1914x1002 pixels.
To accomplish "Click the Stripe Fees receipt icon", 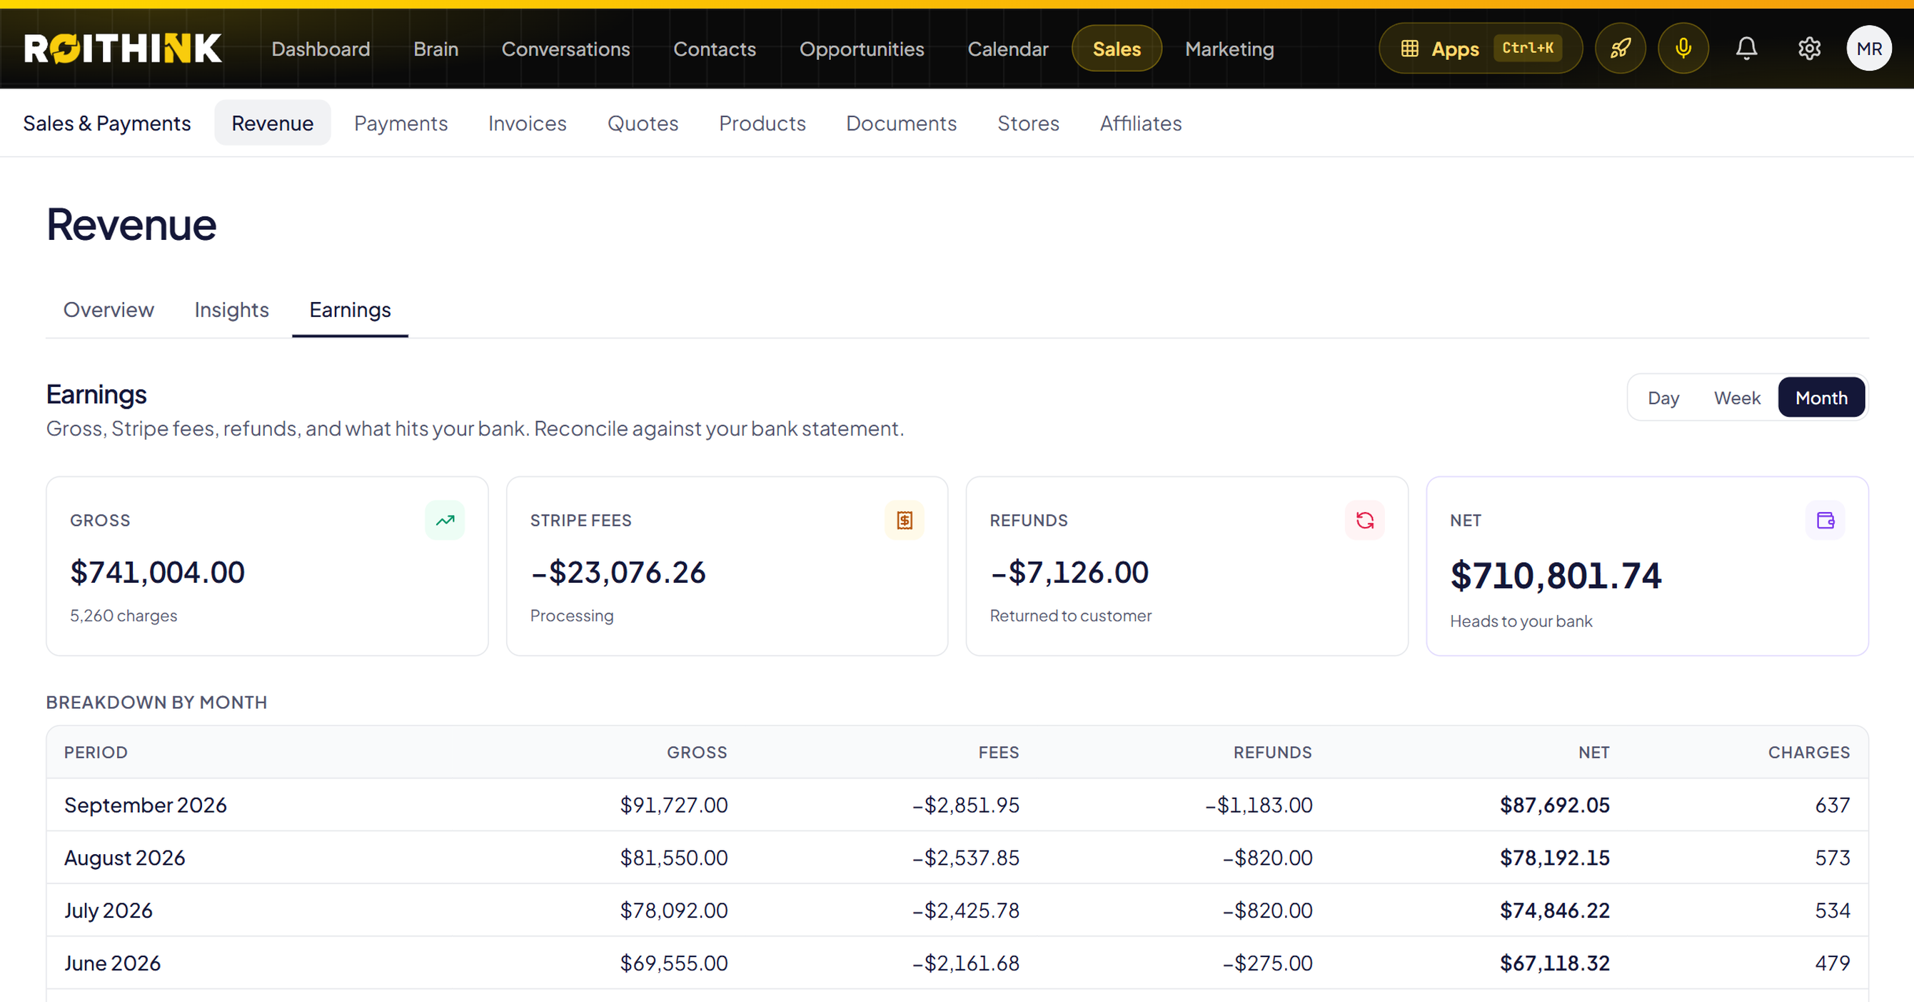I will pos(905,521).
